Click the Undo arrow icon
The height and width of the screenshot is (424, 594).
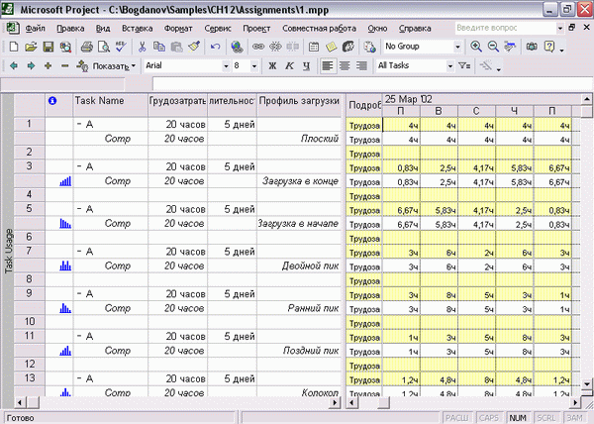pyautogui.click(x=216, y=47)
